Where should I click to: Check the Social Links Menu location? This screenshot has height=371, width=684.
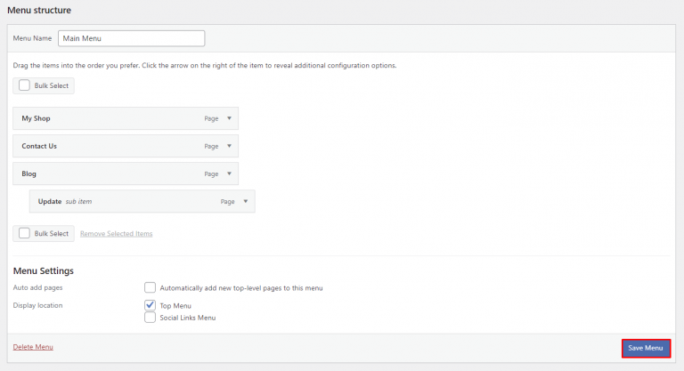point(150,318)
